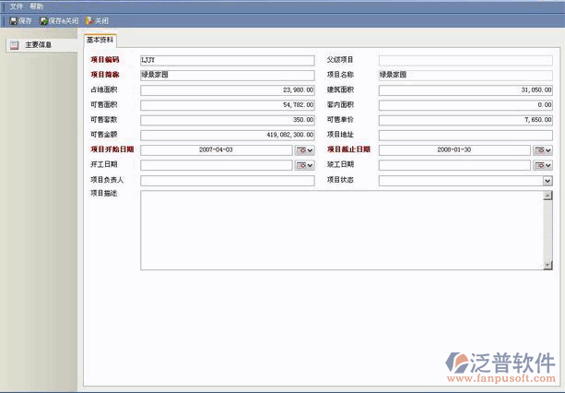The image size is (565, 393).
Task: Click the 关闭 (Close) toolbar icon
Action: tap(88, 20)
